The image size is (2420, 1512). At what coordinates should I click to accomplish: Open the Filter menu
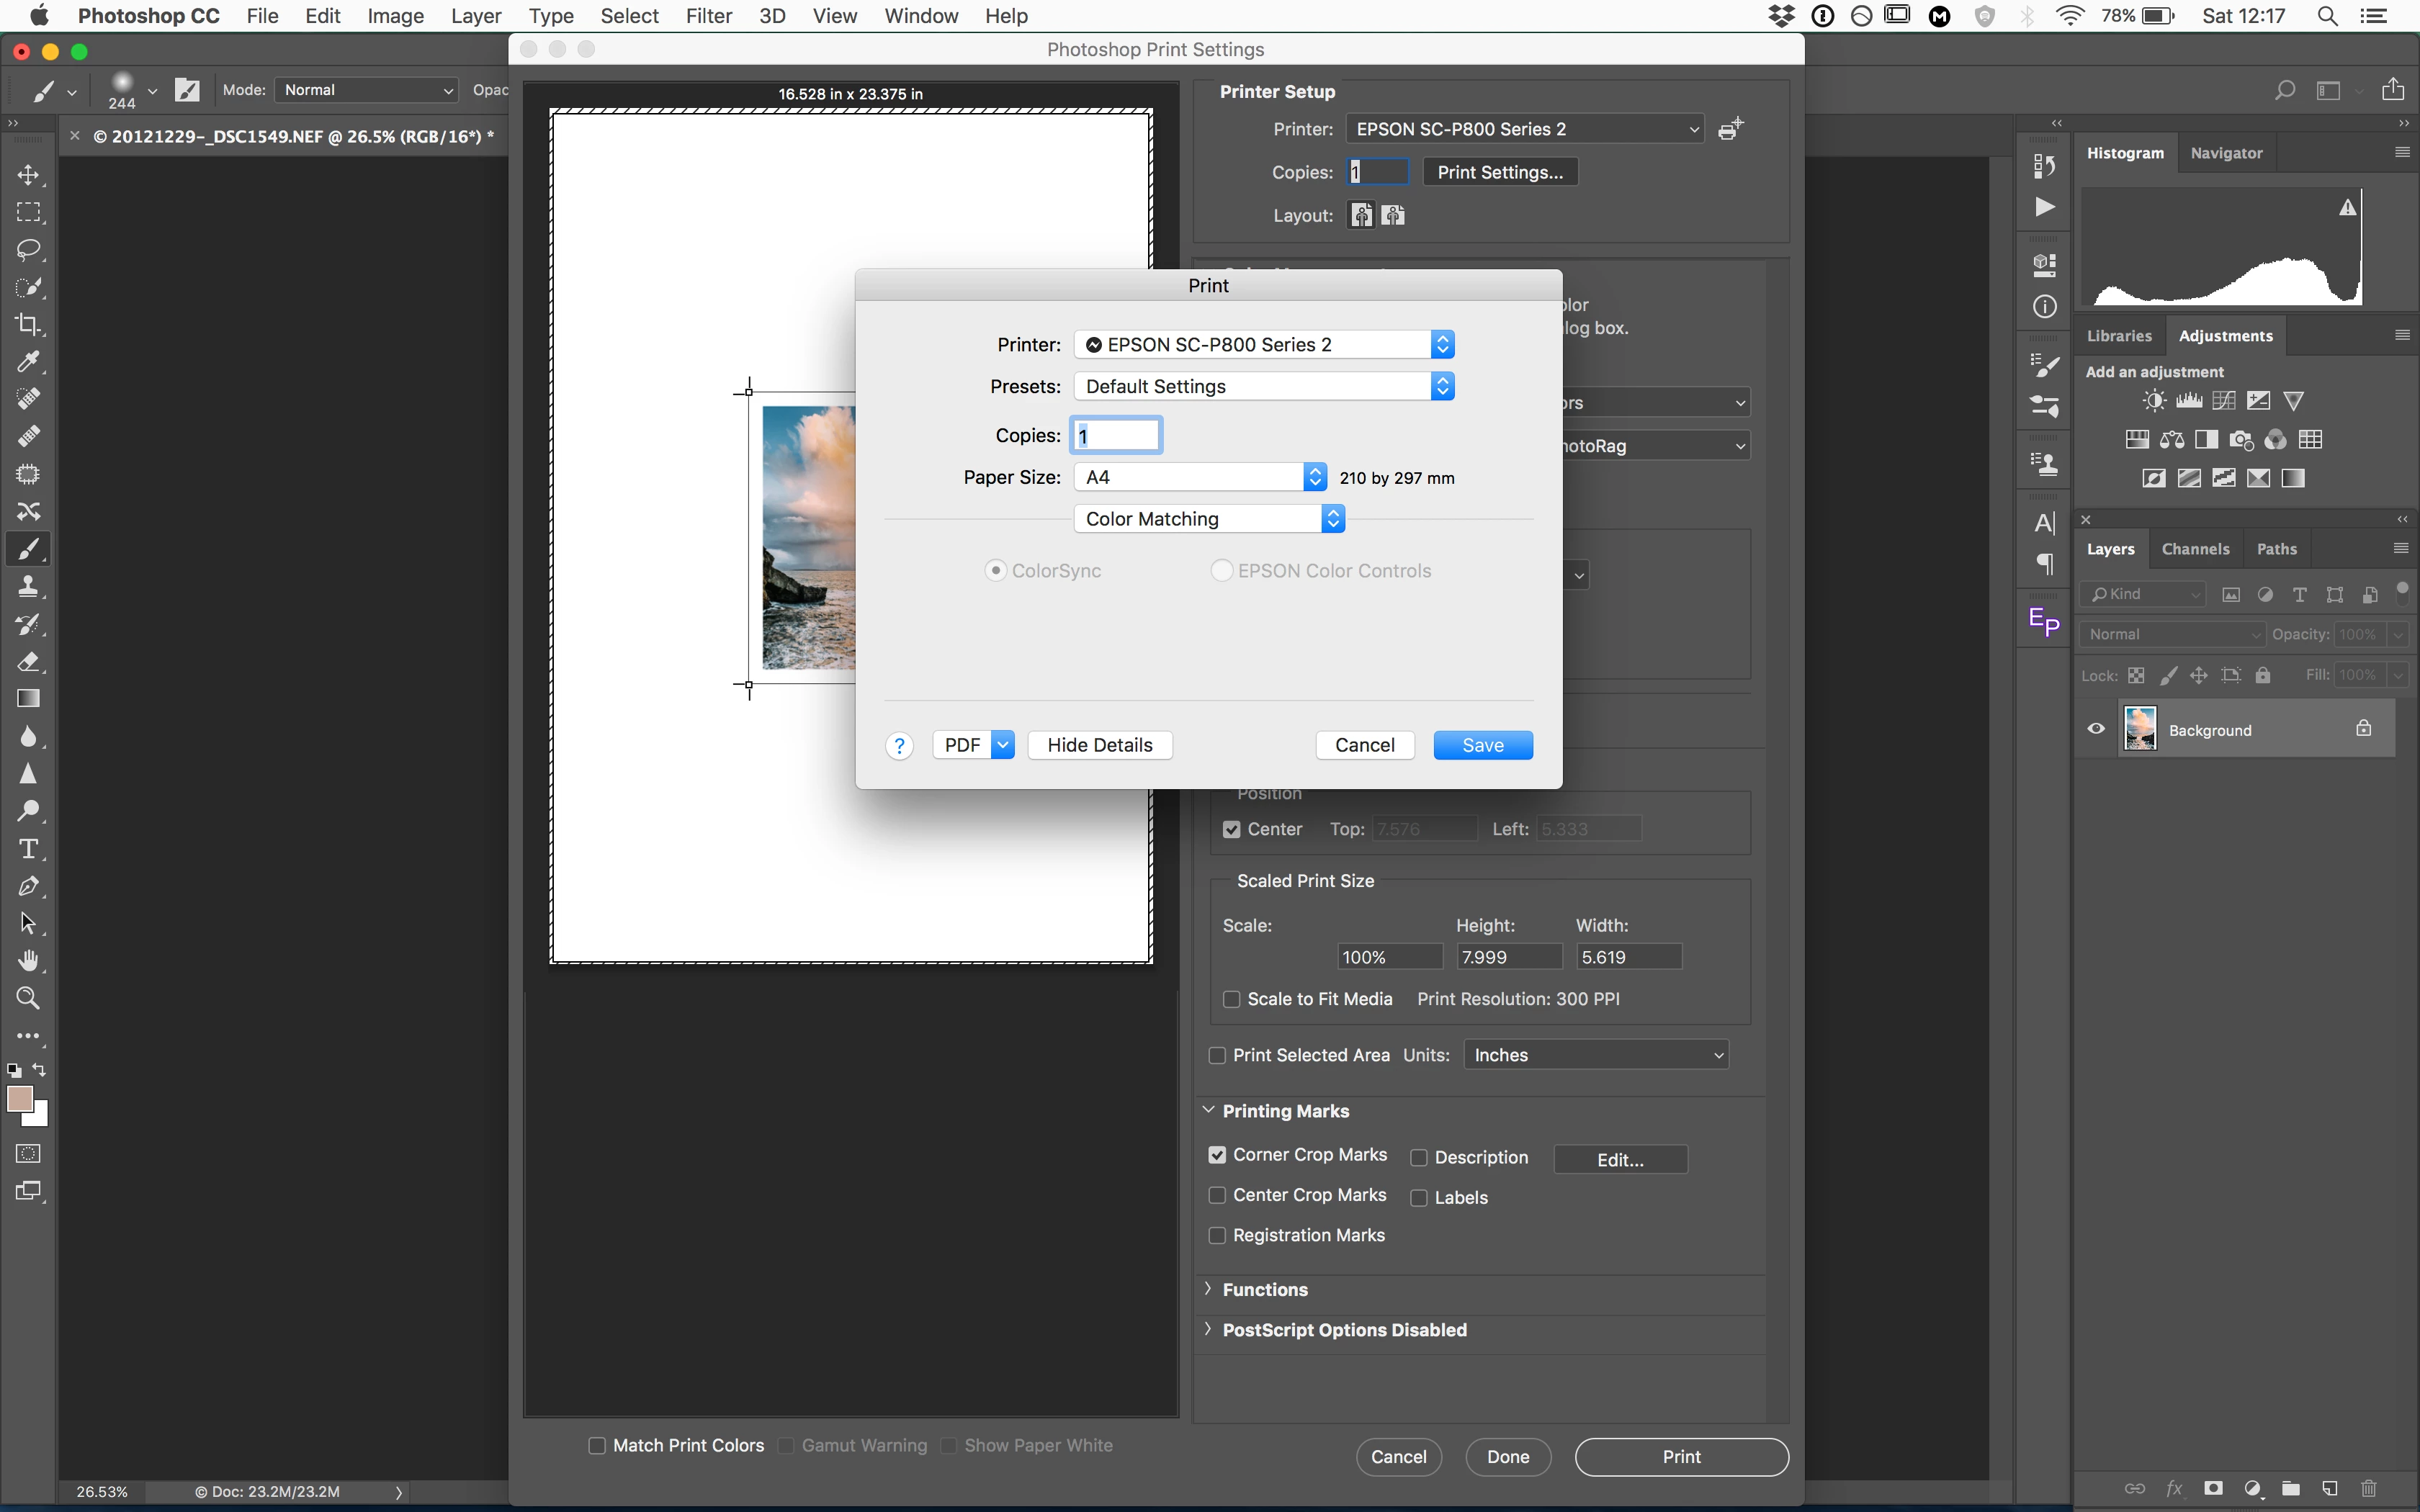click(708, 16)
